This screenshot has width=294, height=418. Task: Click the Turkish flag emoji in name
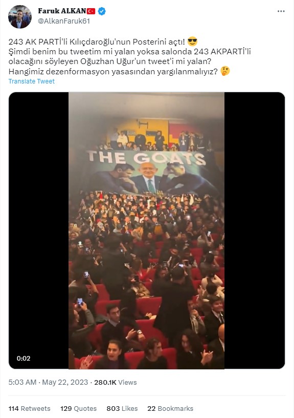point(91,11)
